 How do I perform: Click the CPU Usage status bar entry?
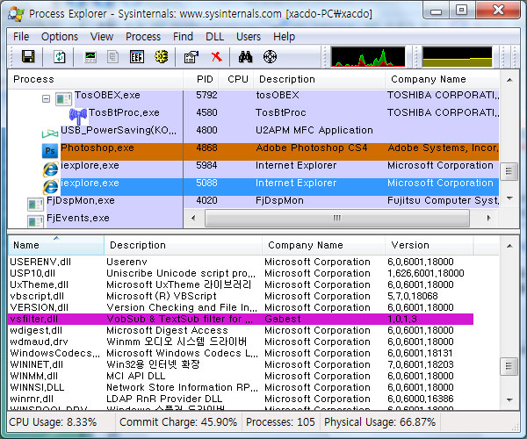[x=61, y=422]
